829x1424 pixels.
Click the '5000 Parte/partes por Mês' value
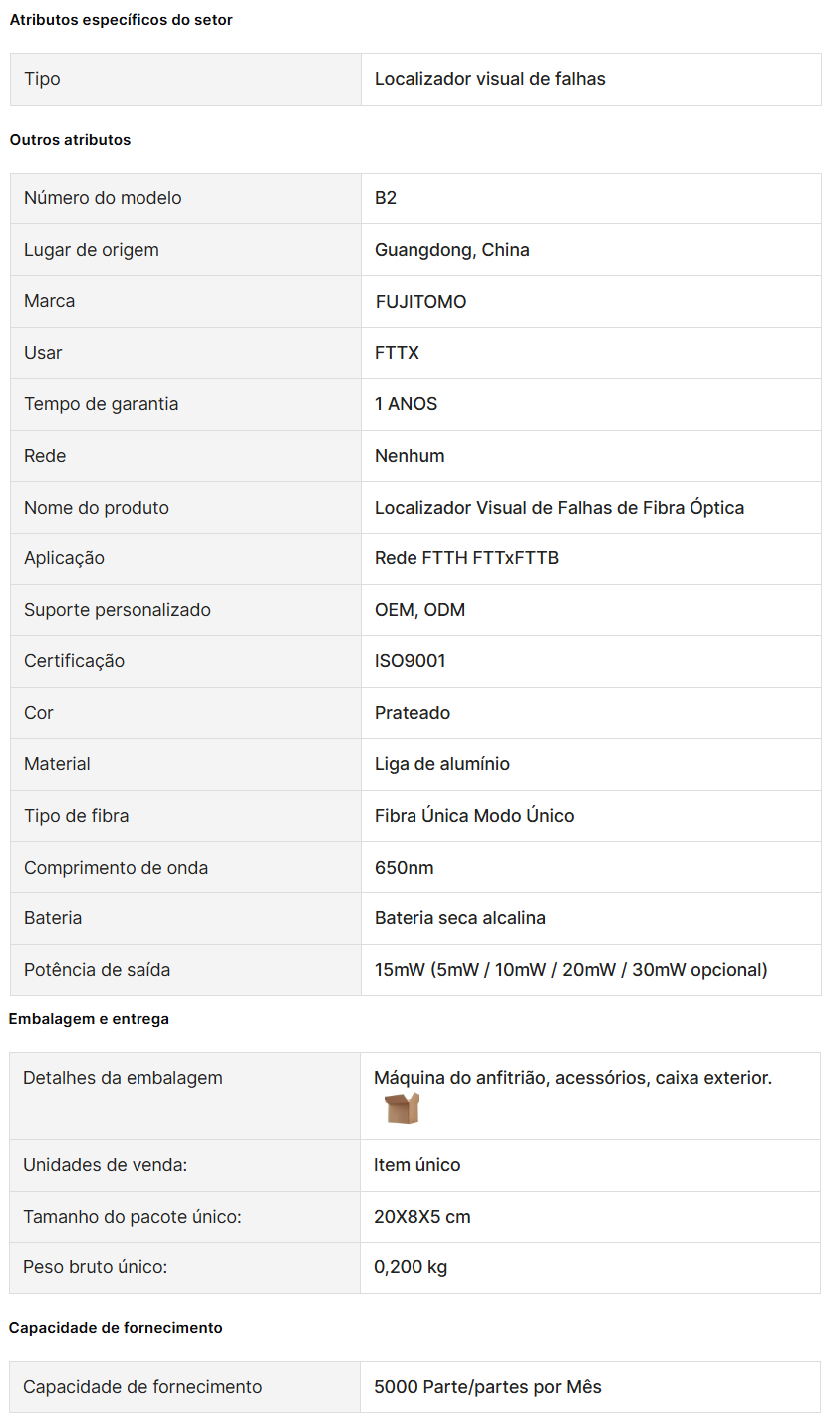487,1387
